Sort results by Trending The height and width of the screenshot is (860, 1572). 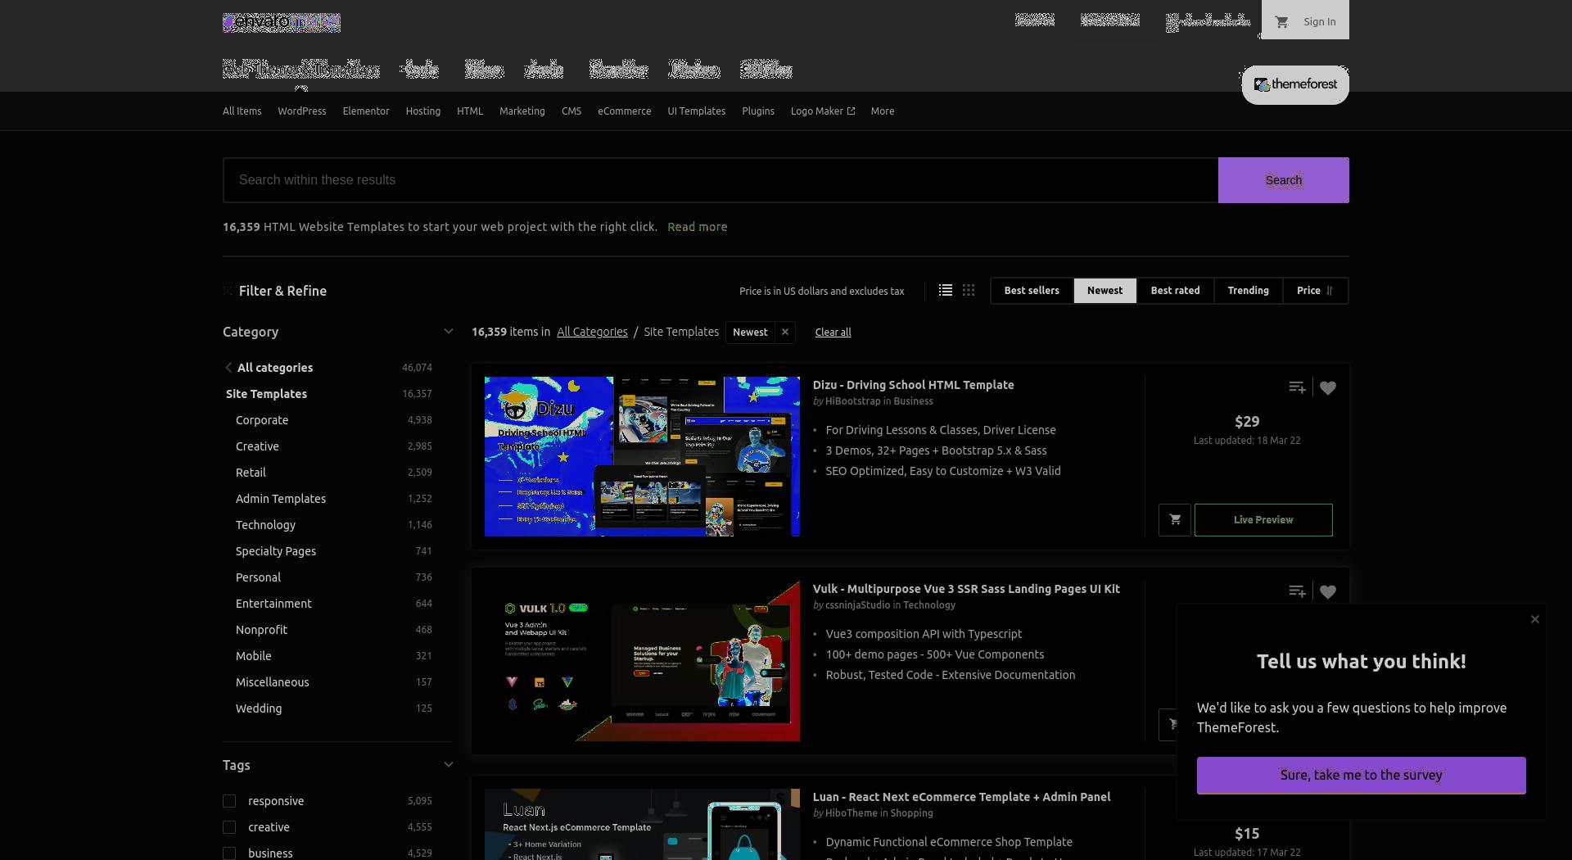[1248, 291]
